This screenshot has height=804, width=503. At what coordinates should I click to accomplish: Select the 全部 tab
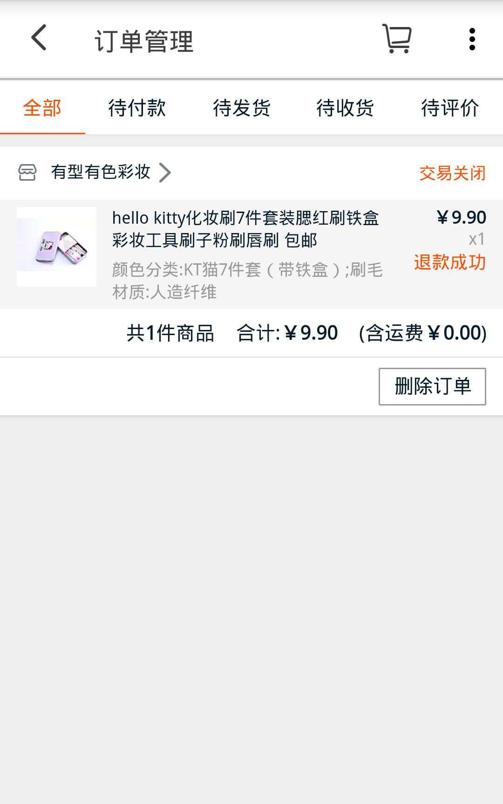coord(42,108)
